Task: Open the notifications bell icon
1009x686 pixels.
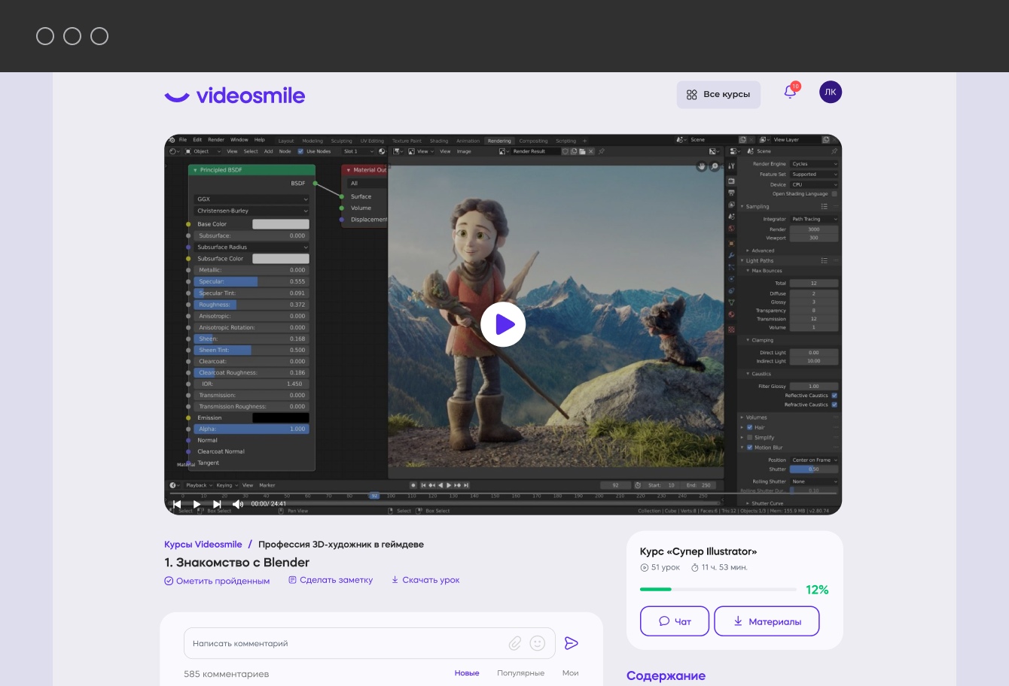Action: [x=790, y=92]
